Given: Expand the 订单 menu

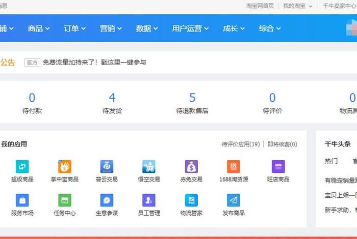Looking at the screenshot, I should pyautogui.click(x=74, y=28).
